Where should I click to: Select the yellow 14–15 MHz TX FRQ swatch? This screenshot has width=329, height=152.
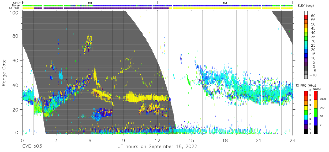click(x=306, y=107)
